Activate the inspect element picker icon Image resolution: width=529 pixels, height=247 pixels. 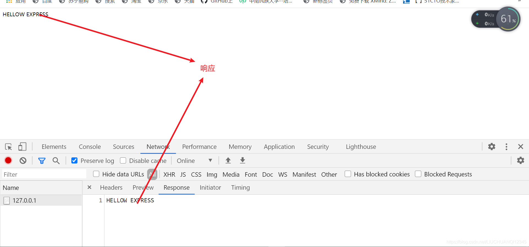(x=9, y=147)
